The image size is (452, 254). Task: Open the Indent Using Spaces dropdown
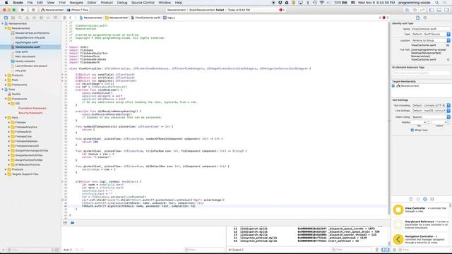(x=431, y=117)
